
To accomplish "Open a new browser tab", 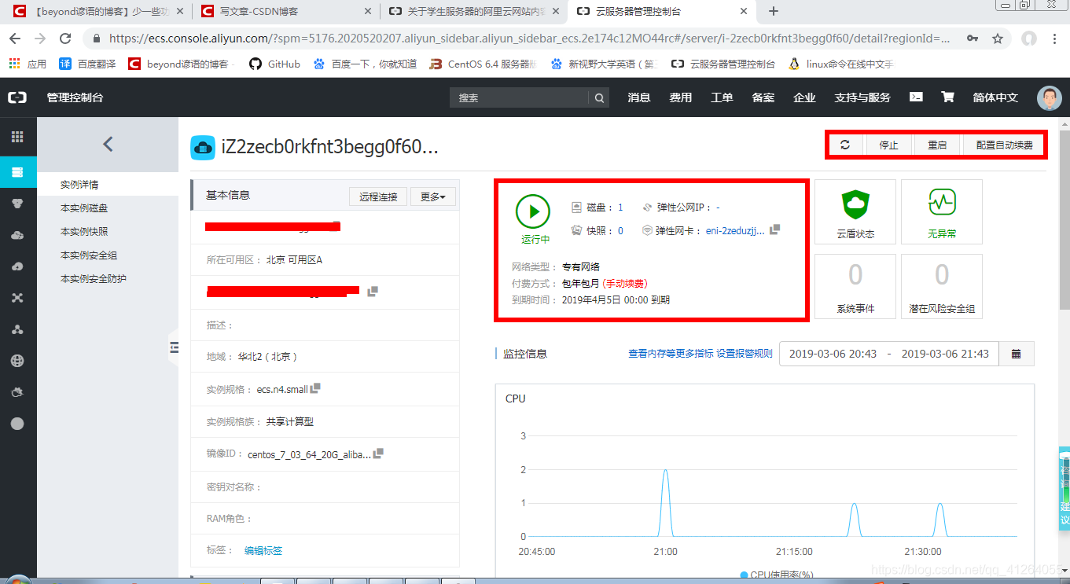I will 774,11.
